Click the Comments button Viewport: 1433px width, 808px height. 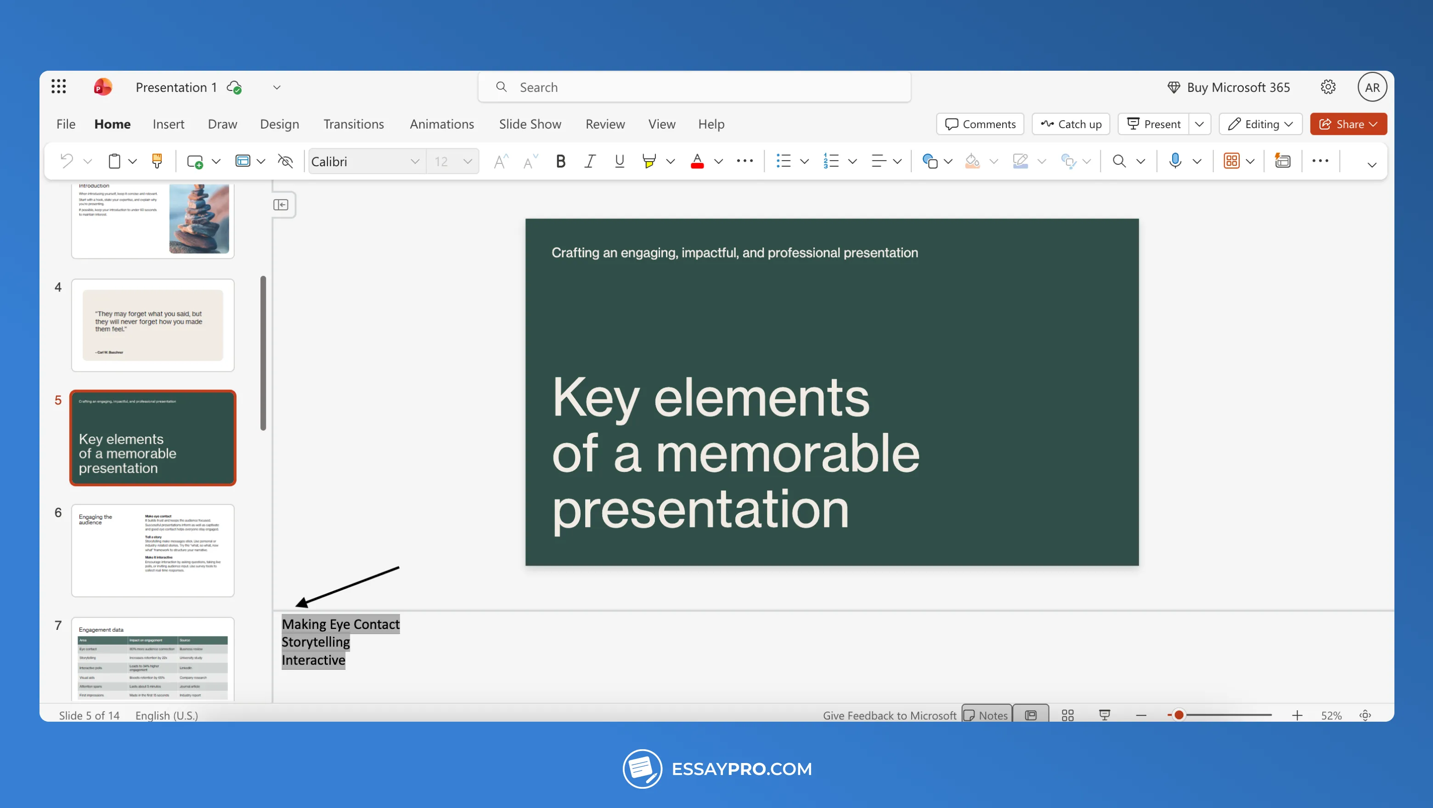tap(980, 124)
